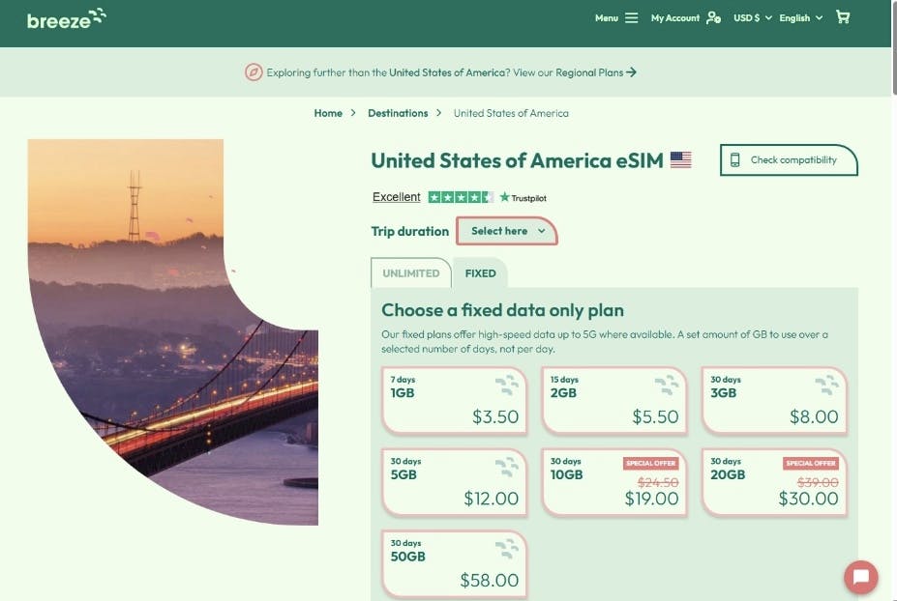The height and width of the screenshot is (601, 897).
Task: Open the Trip duration Select here dropdown
Action: pyautogui.click(x=508, y=231)
